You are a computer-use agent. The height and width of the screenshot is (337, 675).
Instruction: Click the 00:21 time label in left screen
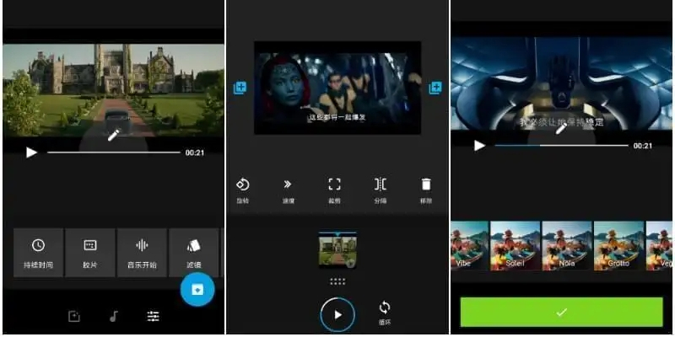pos(195,152)
